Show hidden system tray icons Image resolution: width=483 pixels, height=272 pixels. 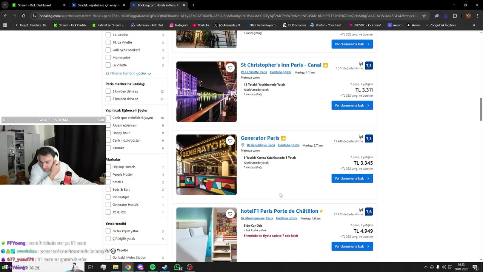tap(426, 267)
